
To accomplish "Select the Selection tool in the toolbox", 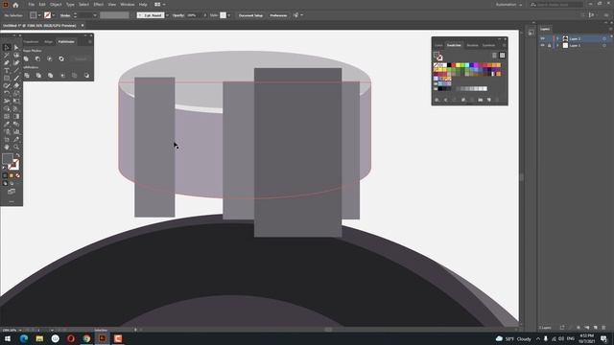I will 7,47.
